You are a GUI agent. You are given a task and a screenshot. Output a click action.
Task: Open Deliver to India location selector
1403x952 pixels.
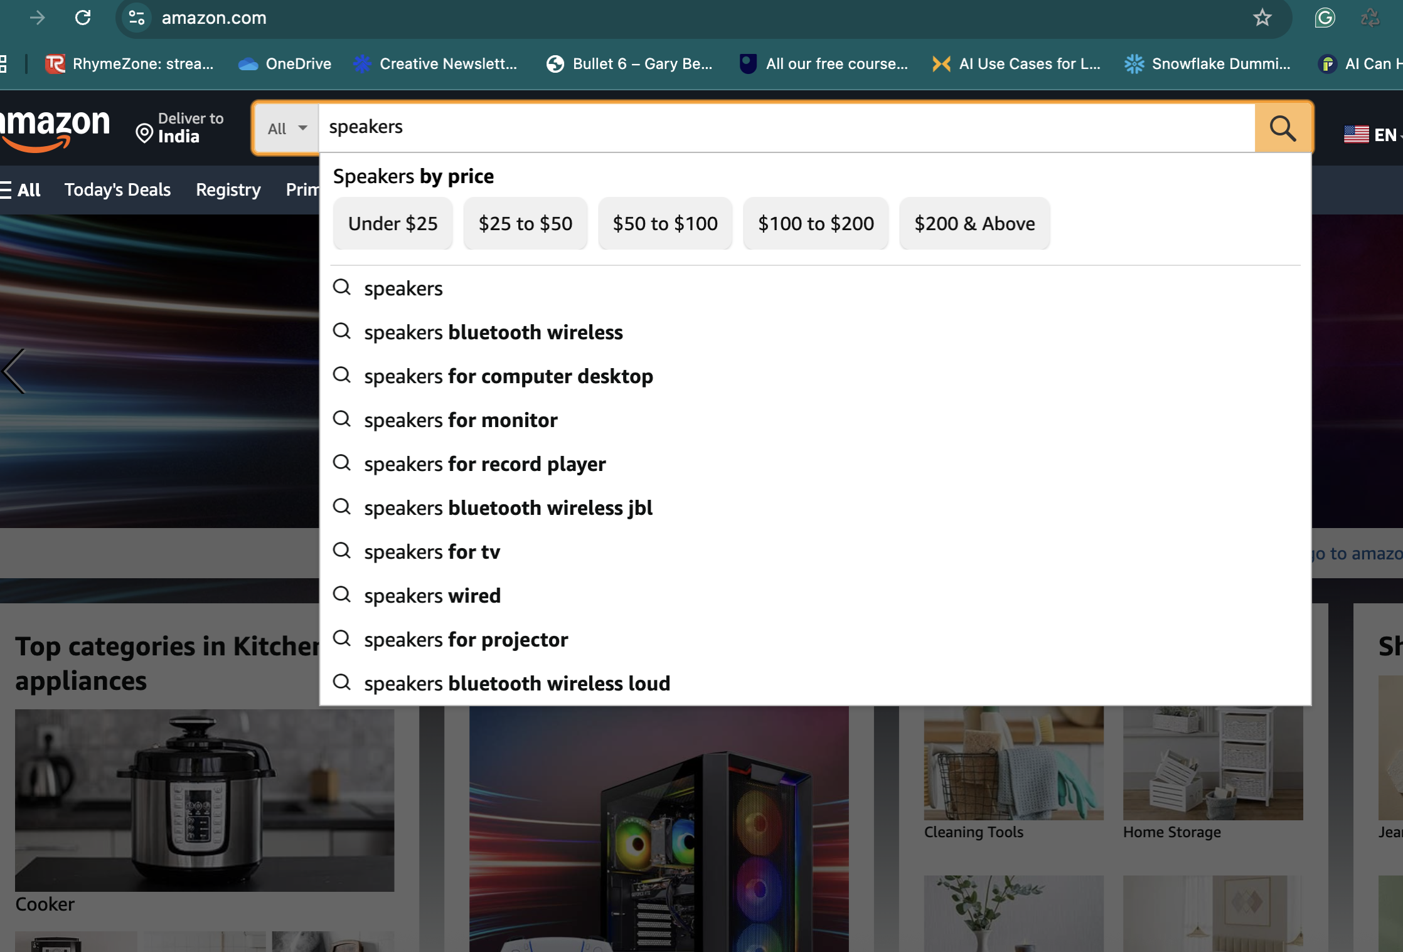tap(180, 128)
